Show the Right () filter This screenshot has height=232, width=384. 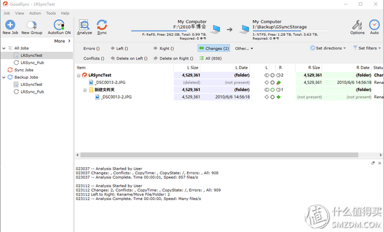164,49
